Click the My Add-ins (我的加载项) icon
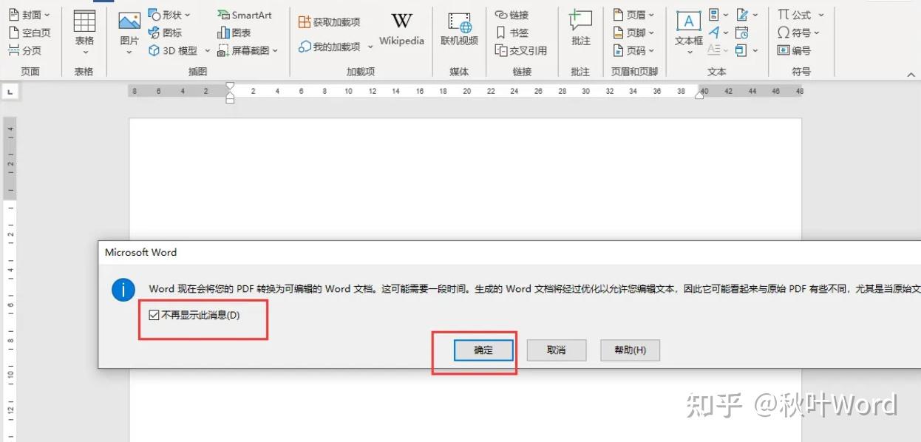Screen dimensions: 921x442 [305, 47]
